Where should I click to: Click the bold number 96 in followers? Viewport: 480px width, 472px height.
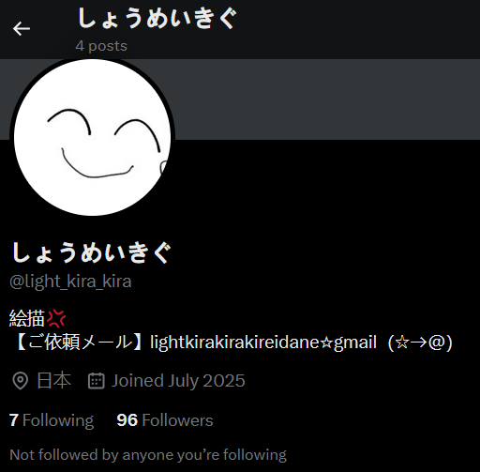(127, 420)
